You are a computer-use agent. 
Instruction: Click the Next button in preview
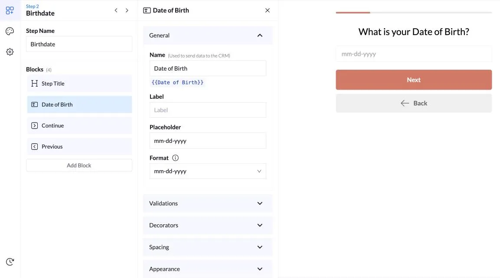pyautogui.click(x=414, y=80)
